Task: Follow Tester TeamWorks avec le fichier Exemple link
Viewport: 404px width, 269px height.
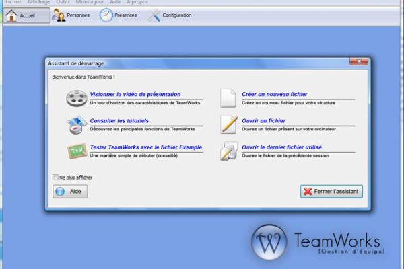Action: coord(146,147)
